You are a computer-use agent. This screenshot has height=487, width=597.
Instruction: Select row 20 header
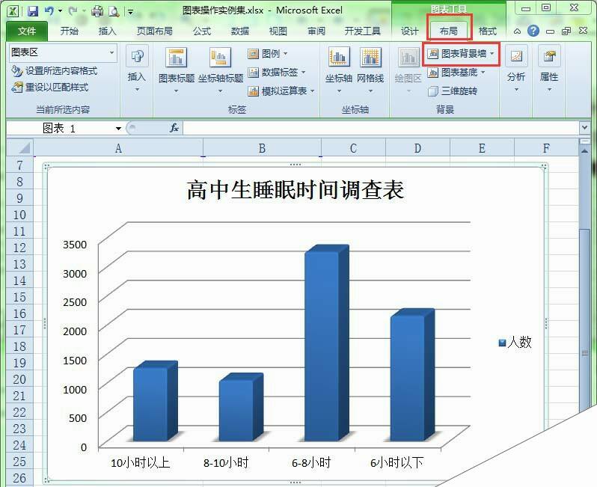click(19, 379)
